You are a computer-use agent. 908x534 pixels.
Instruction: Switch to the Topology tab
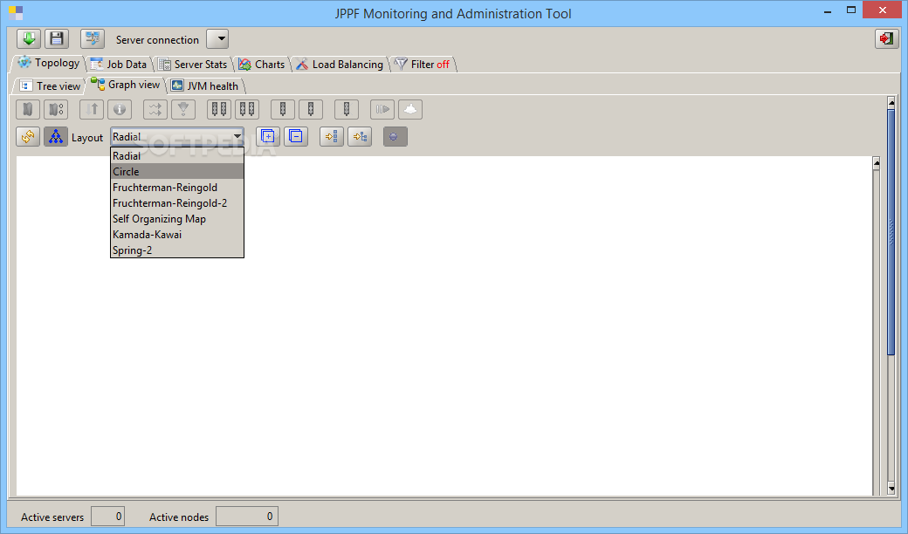pos(49,63)
